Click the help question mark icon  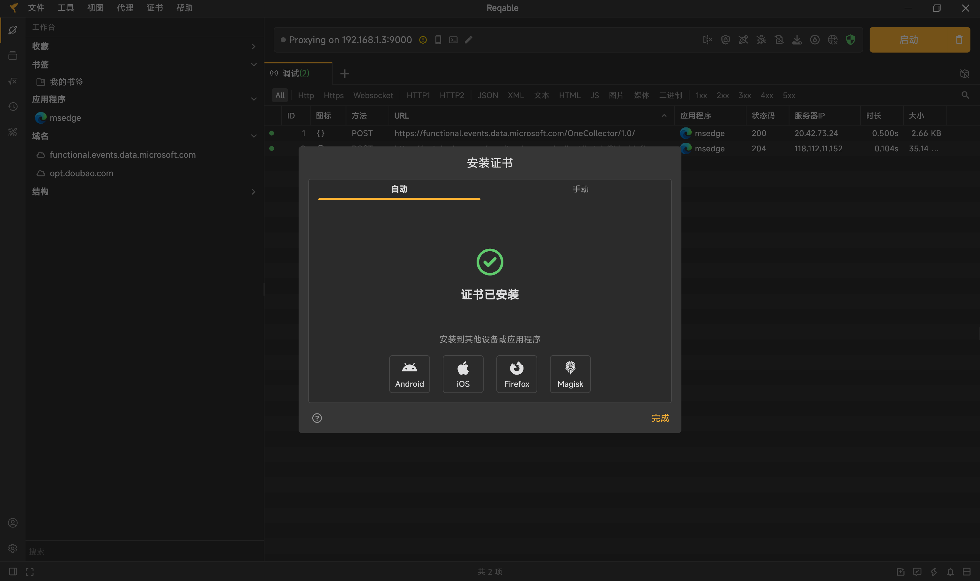(x=317, y=418)
